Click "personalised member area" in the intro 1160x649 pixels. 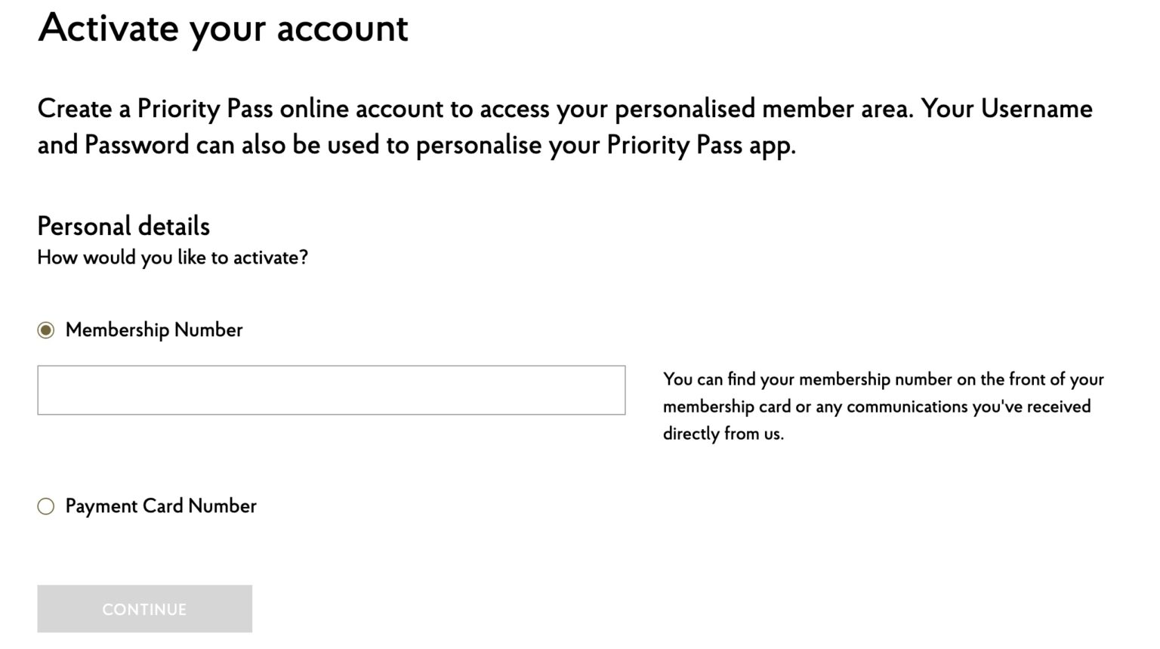click(764, 109)
